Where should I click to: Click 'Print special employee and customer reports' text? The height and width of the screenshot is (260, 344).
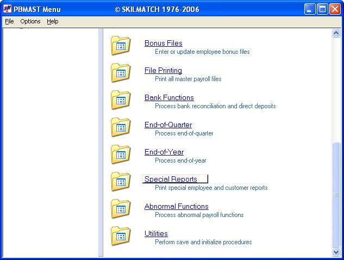(211, 188)
